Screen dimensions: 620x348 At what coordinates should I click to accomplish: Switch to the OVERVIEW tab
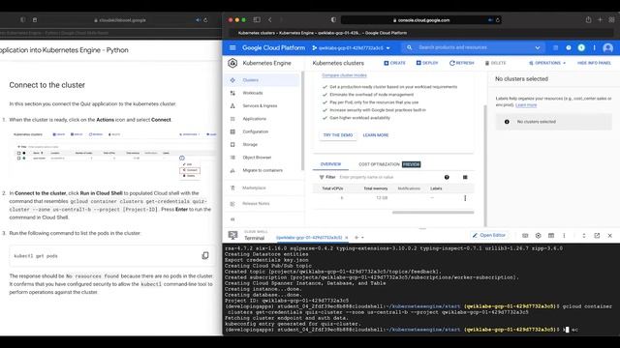tap(330, 164)
